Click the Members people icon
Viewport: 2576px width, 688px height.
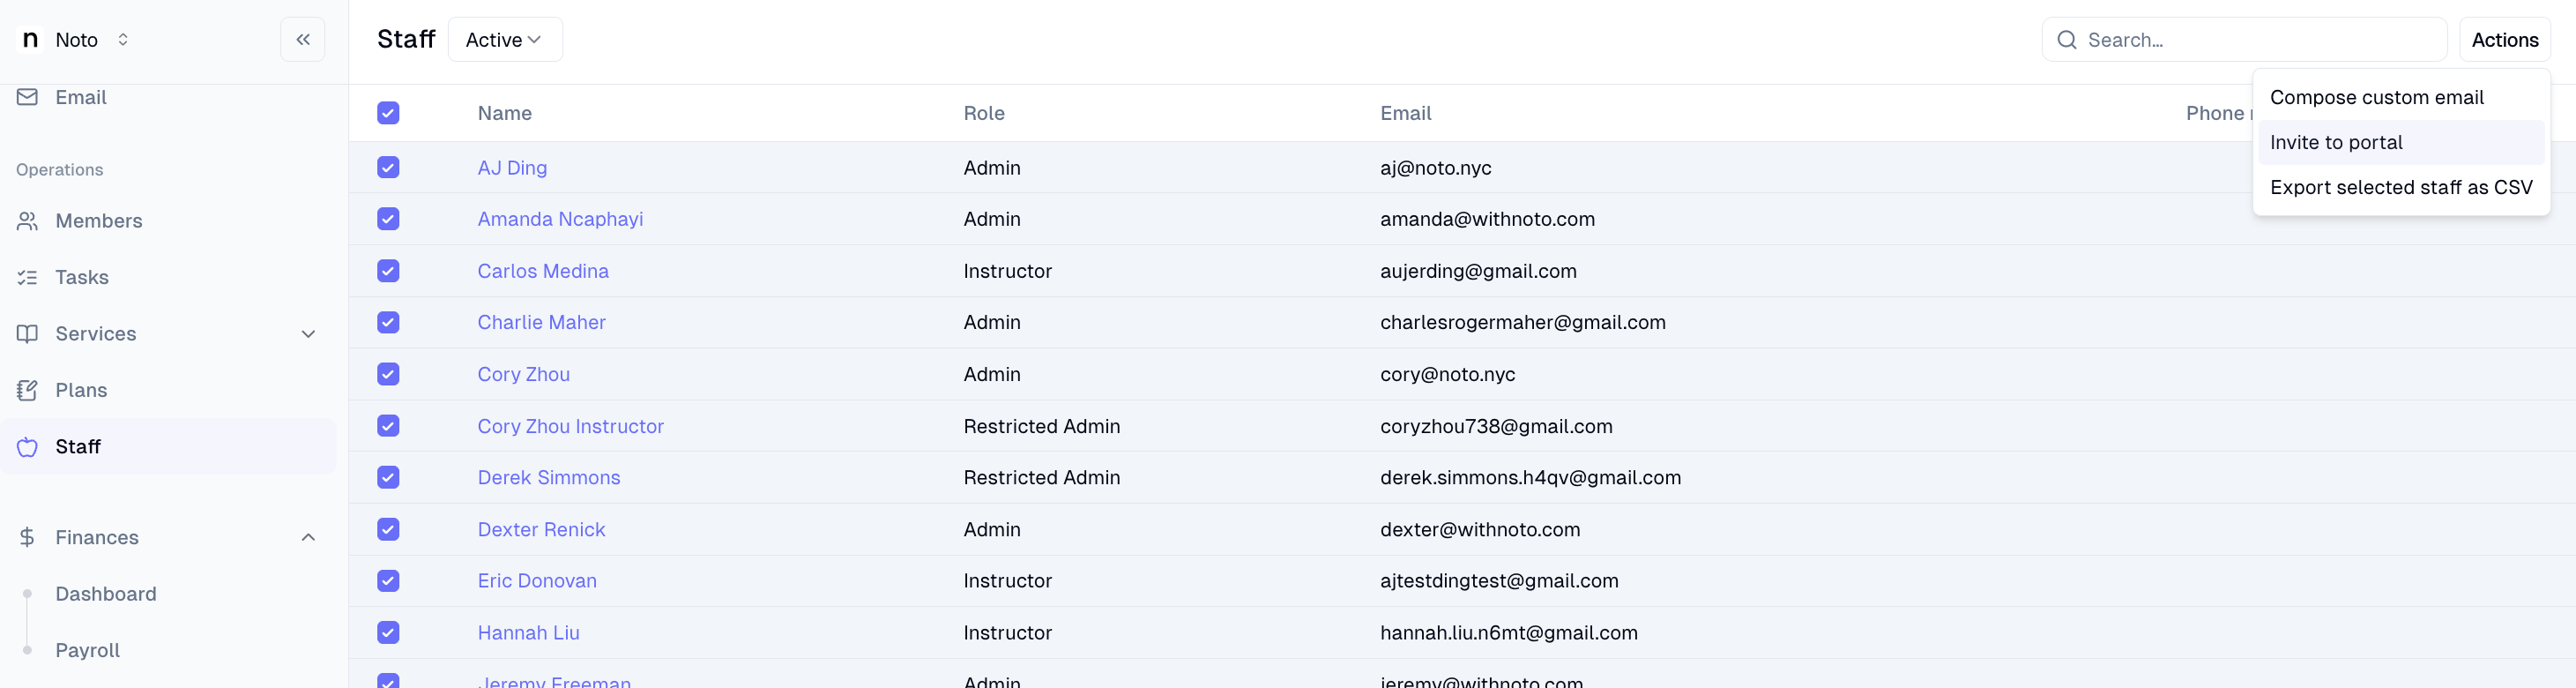pyautogui.click(x=27, y=221)
